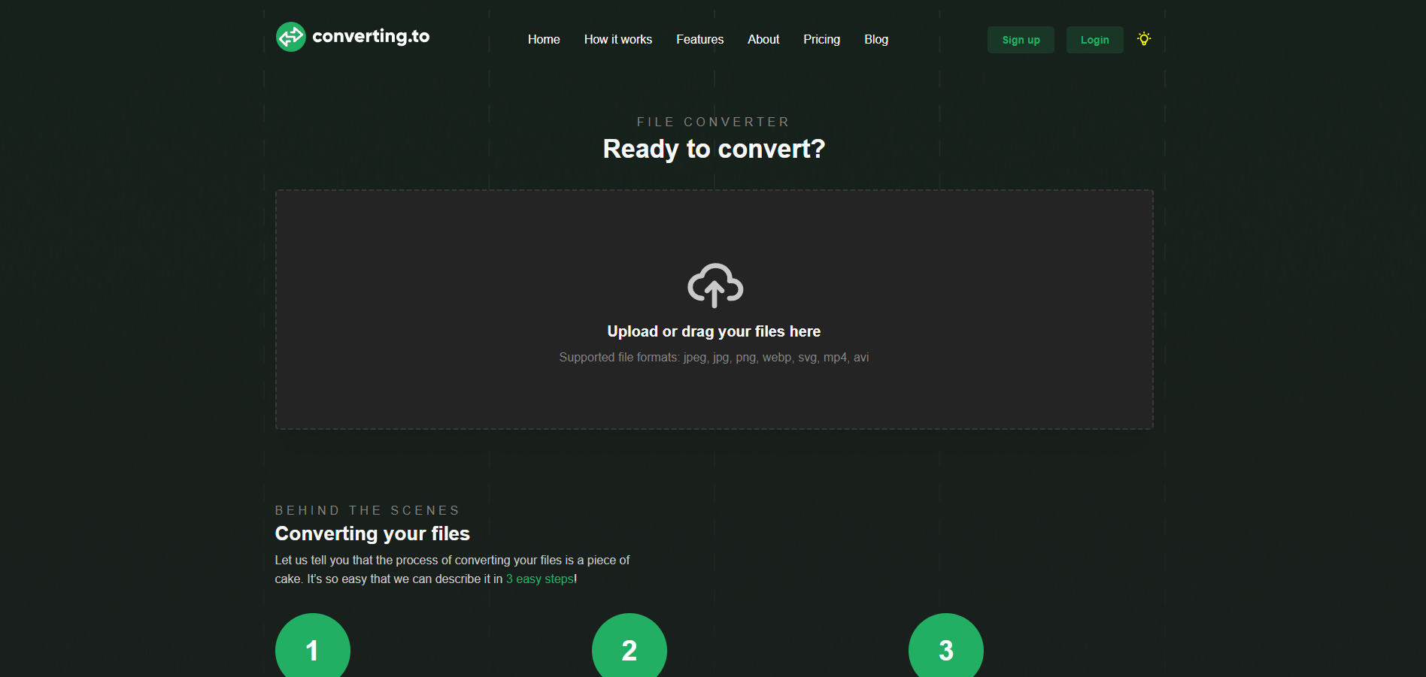
Task: Follow the "3 easy steps" link
Action: pyautogui.click(x=539, y=579)
